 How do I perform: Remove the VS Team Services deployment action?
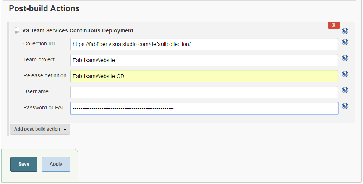(334, 25)
